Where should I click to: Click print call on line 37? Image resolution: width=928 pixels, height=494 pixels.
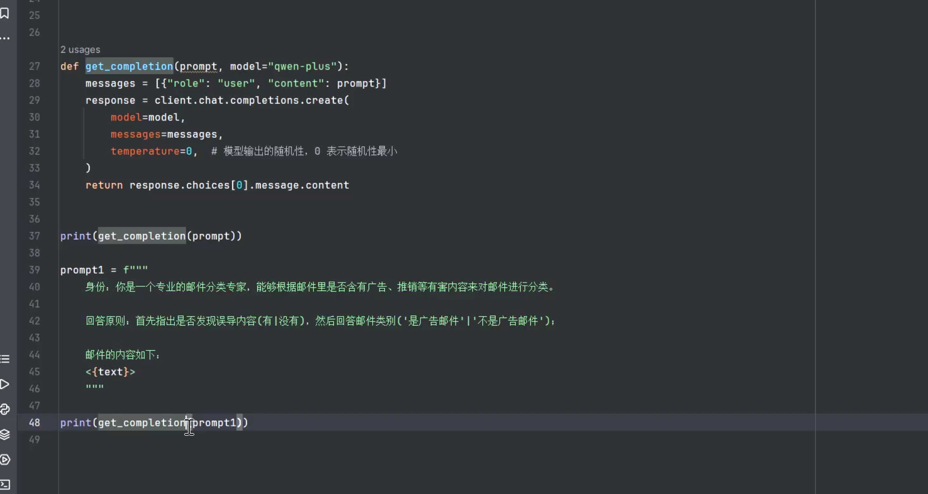[x=76, y=236]
